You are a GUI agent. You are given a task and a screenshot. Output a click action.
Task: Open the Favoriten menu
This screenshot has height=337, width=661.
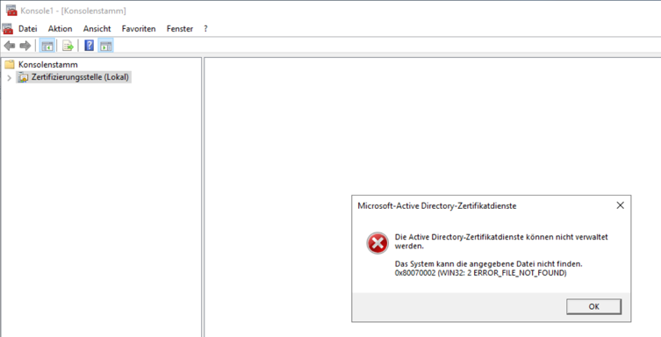coord(139,29)
